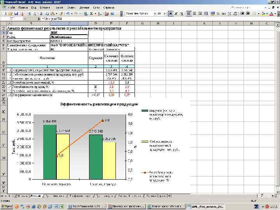Screen dimensions: 280x210
Task: Open the font color dropdown arrow
Action: 275,14
